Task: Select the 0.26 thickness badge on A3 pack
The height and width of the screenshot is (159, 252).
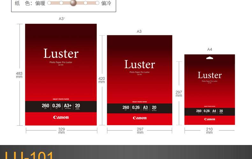Action: point(136,107)
